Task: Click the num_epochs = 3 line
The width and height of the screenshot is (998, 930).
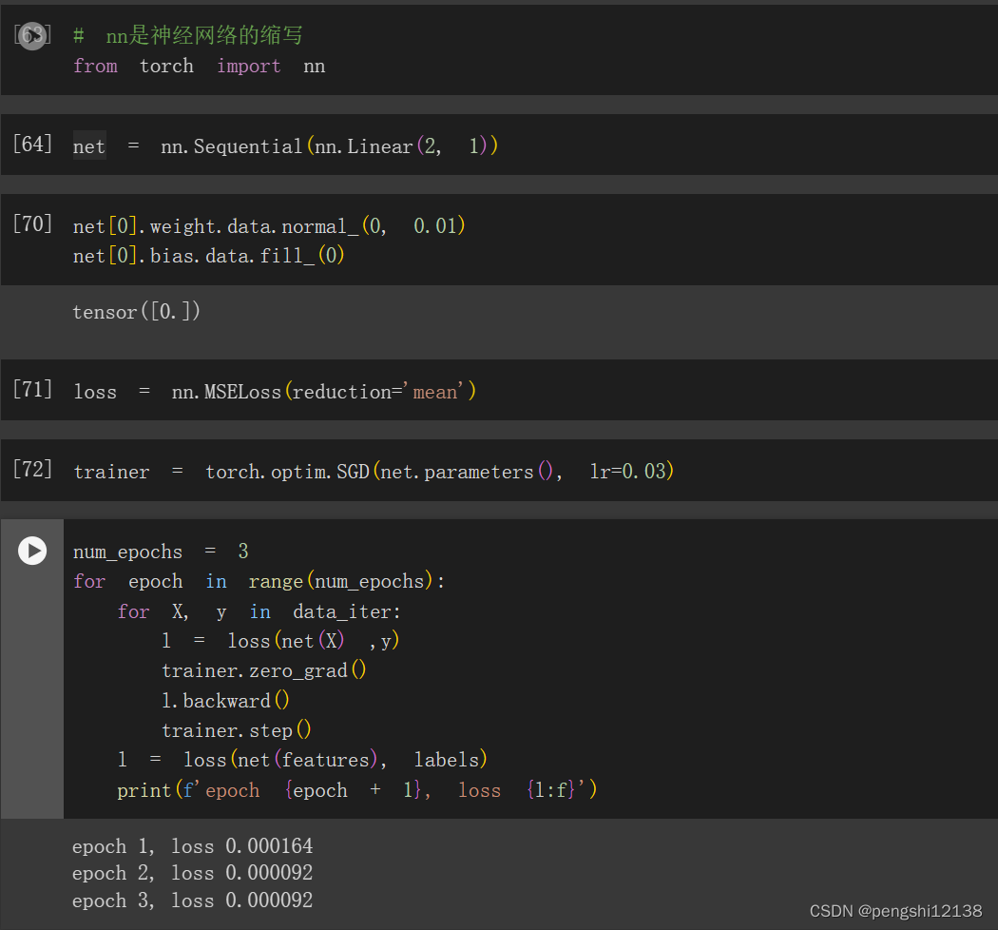Action: [x=161, y=551]
